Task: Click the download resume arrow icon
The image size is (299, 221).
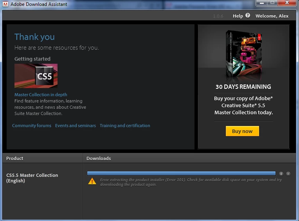Action: click(x=281, y=174)
